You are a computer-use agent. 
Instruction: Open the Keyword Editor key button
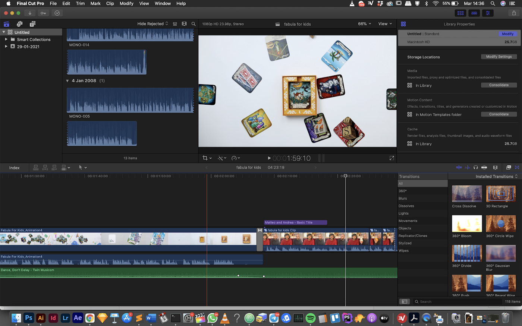pyautogui.click(x=44, y=13)
